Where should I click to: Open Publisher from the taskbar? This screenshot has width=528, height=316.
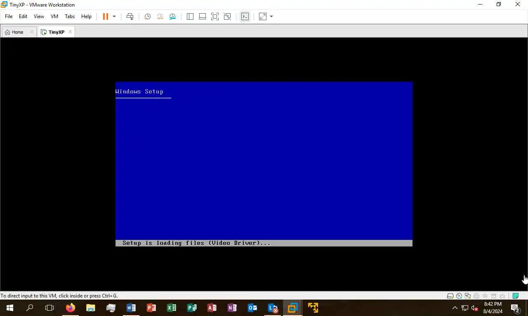point(192,308)
